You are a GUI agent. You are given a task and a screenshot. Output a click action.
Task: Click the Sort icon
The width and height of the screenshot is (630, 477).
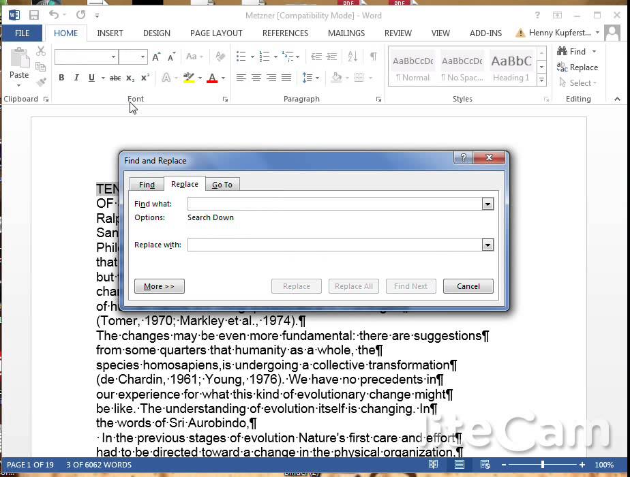point(352,56)
